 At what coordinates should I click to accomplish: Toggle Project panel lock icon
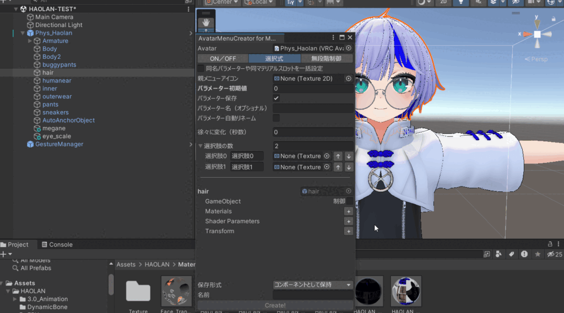550,244
